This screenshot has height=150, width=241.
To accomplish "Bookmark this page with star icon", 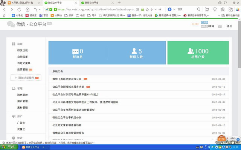I will click(x=147, y=9).
